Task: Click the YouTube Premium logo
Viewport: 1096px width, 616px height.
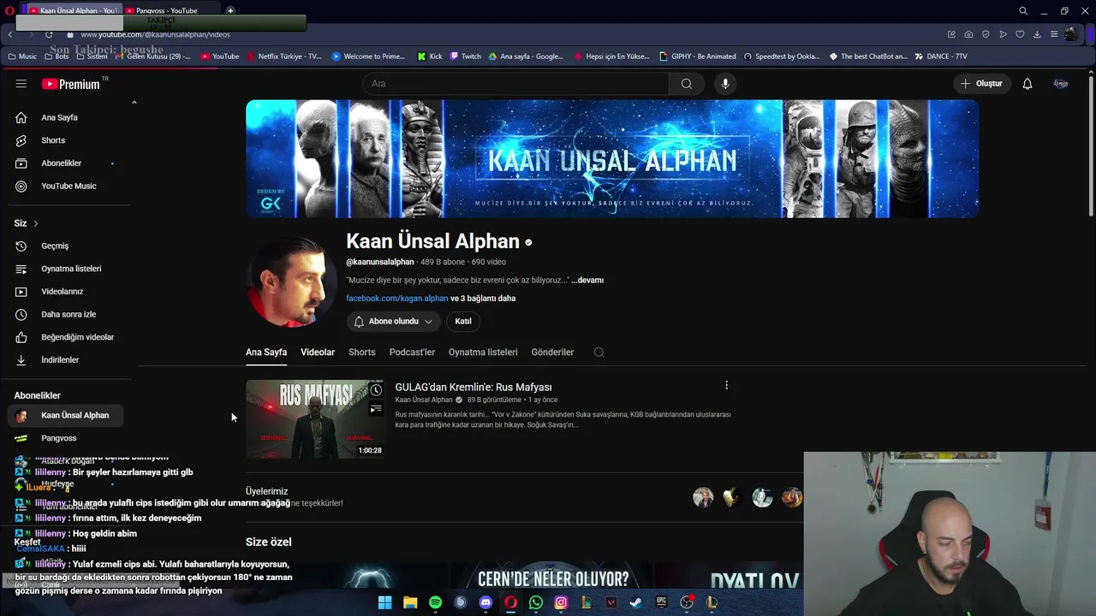Action: pos(71,84)
